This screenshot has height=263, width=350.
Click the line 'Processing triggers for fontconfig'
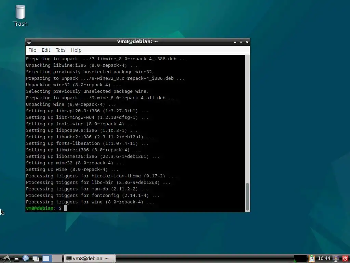point(93,196)
